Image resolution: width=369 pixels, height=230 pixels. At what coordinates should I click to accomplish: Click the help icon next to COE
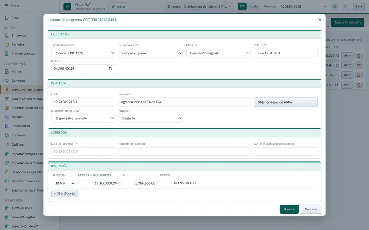point(265,46)
